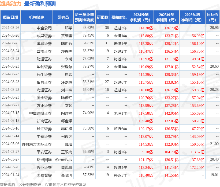
Task: Click the 潍柴动力 title text
Action: point(10,4)
